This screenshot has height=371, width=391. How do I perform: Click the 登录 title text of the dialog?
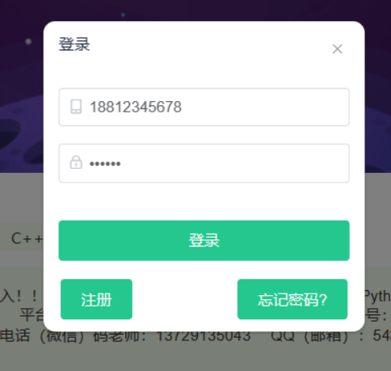(74, 44)
